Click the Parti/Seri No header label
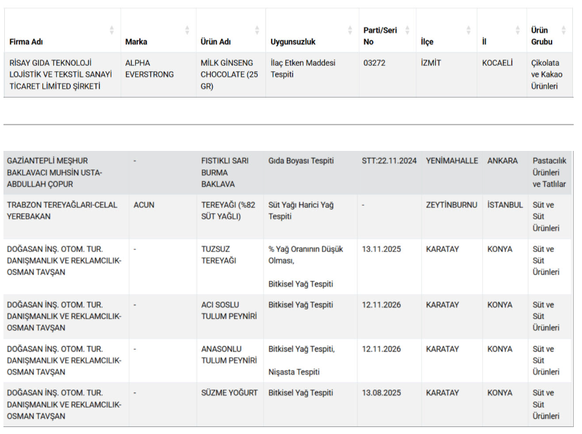This screenshot has width=582, height=434. [x=380, y=36]
